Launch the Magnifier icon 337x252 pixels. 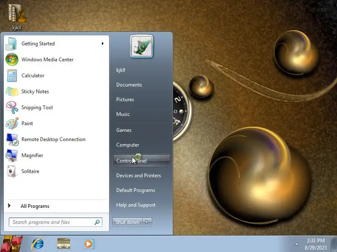coord(12,155)
